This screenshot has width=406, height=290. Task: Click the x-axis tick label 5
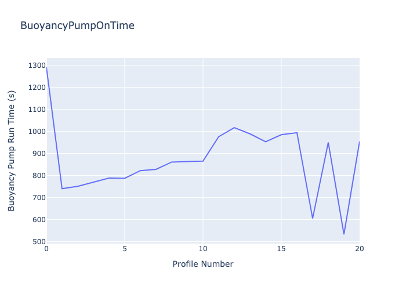[125, 249]
